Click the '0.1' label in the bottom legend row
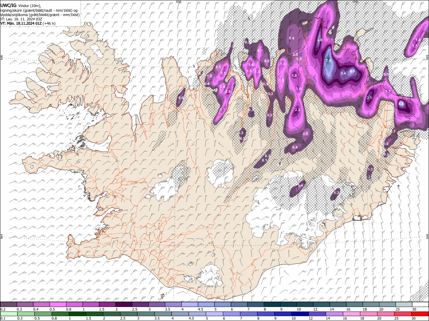The width and height of the screenshot is (429, 321). pos(3,318)
